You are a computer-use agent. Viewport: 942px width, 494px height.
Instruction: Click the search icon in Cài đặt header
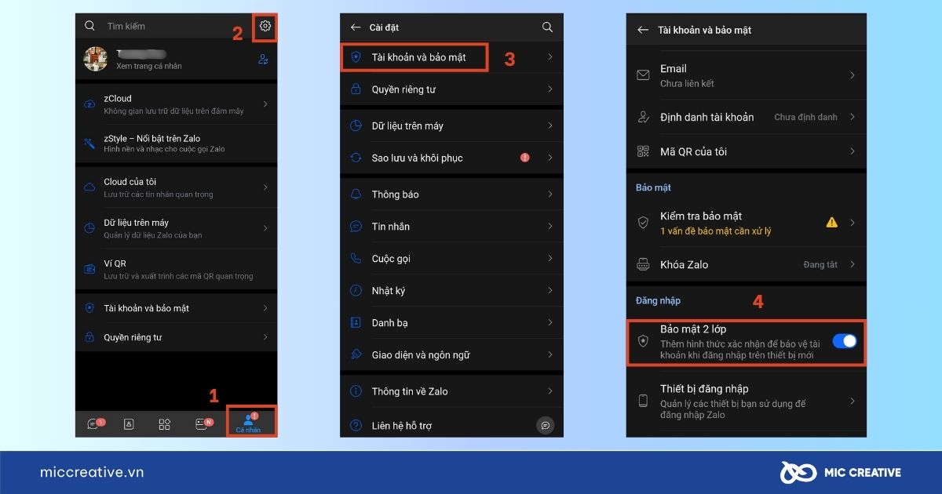click(x=547, y=27)
